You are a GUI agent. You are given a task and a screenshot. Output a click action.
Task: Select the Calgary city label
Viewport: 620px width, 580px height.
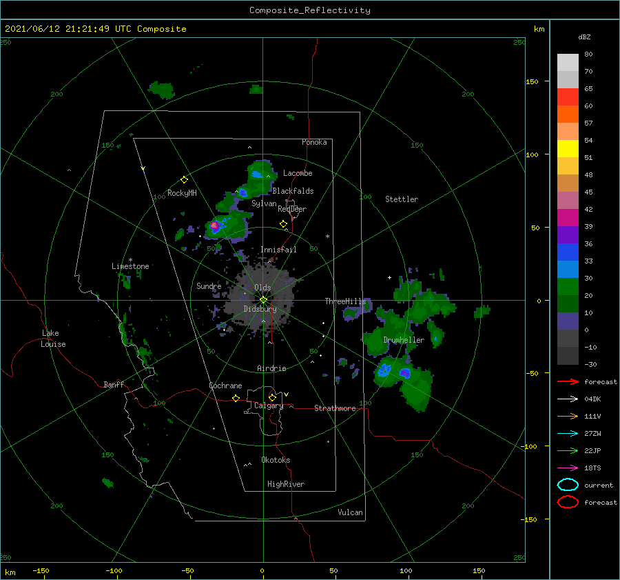pos(269,406)
